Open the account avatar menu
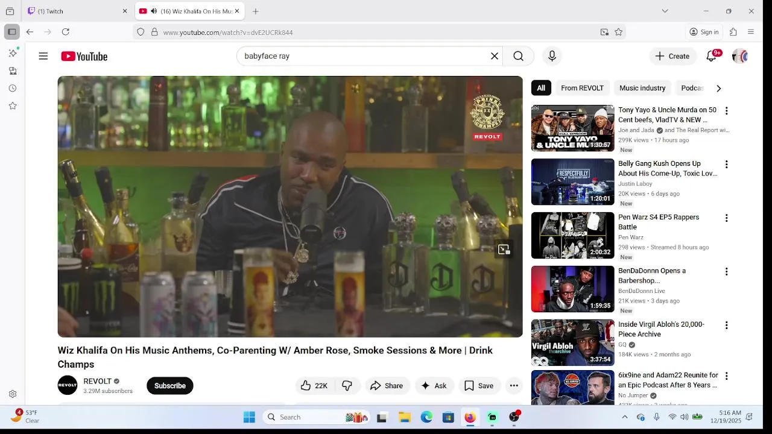This screenshot has width=772, height=434. pyautogui.click(x=739, y=56)
